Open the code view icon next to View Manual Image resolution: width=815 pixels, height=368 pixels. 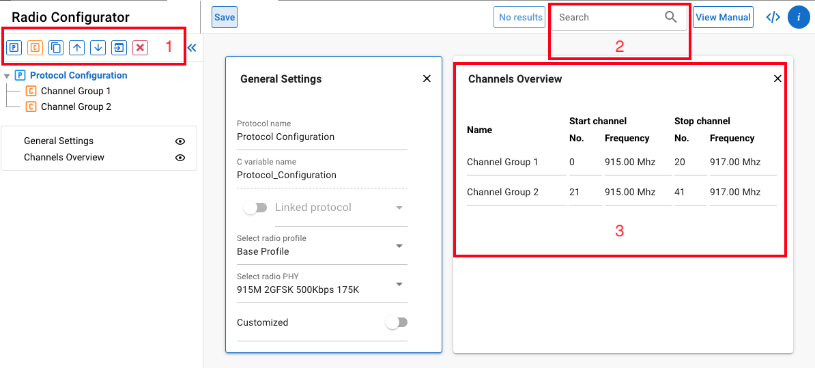tap(773, 17)
